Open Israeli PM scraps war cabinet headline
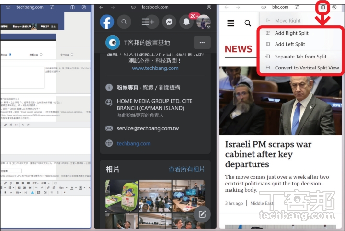The image size is (345, 231). pos(268,154)
